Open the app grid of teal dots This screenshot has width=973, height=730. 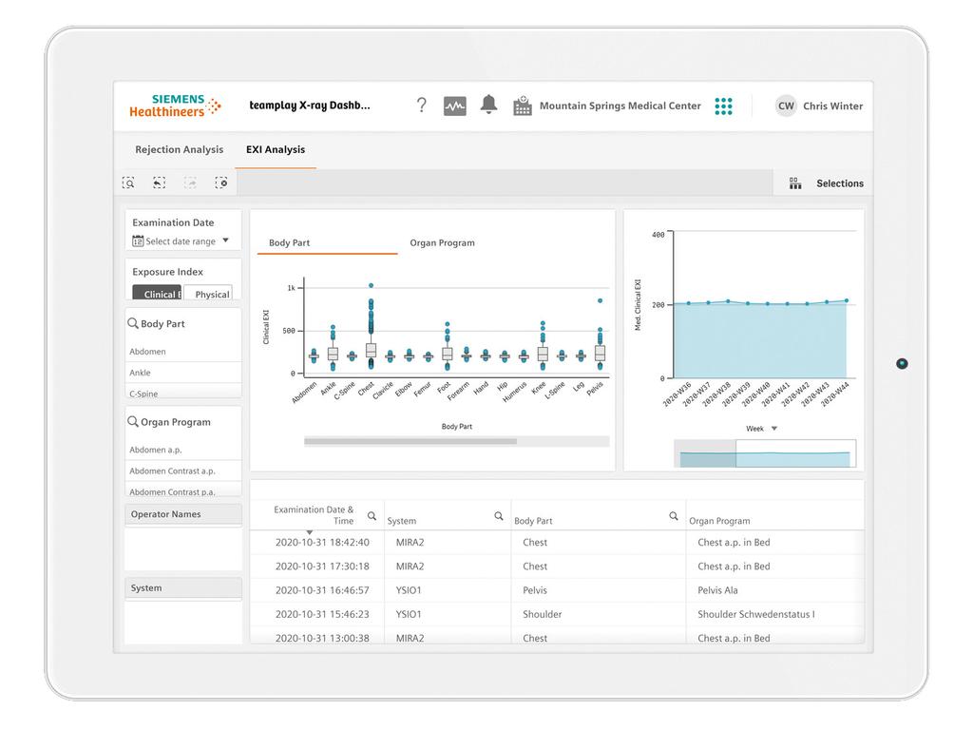(x=723, y=106)
